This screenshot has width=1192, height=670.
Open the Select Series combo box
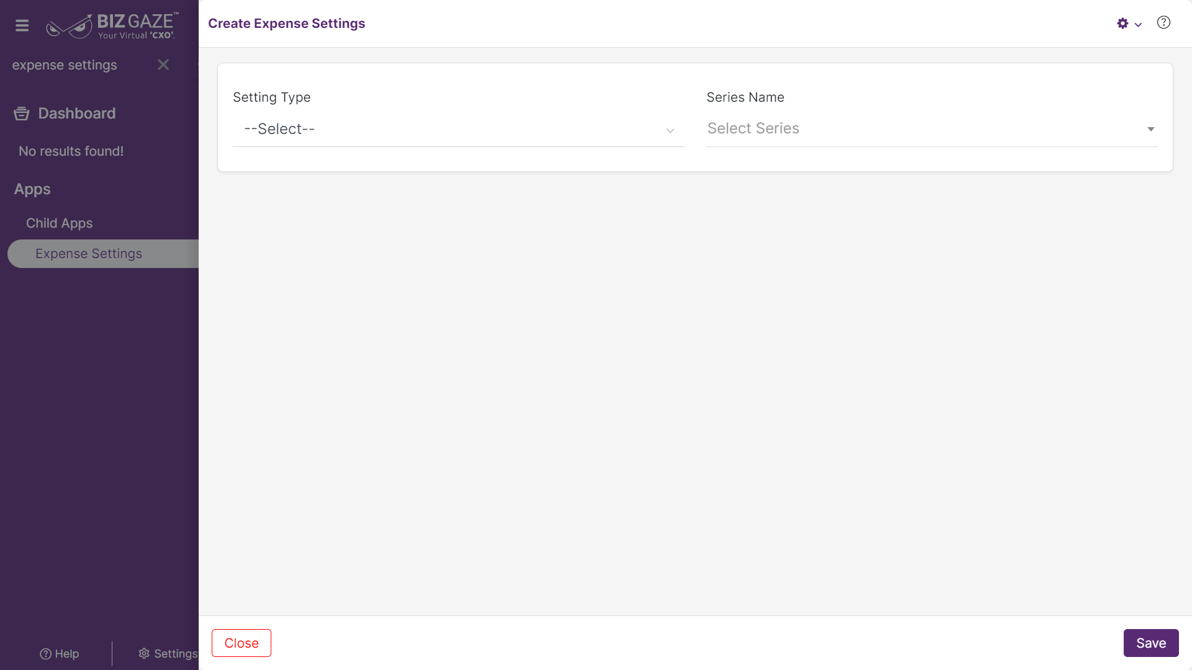coord(932,129)
